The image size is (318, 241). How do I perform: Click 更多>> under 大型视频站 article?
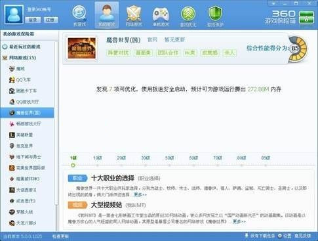tap(239, 221)
